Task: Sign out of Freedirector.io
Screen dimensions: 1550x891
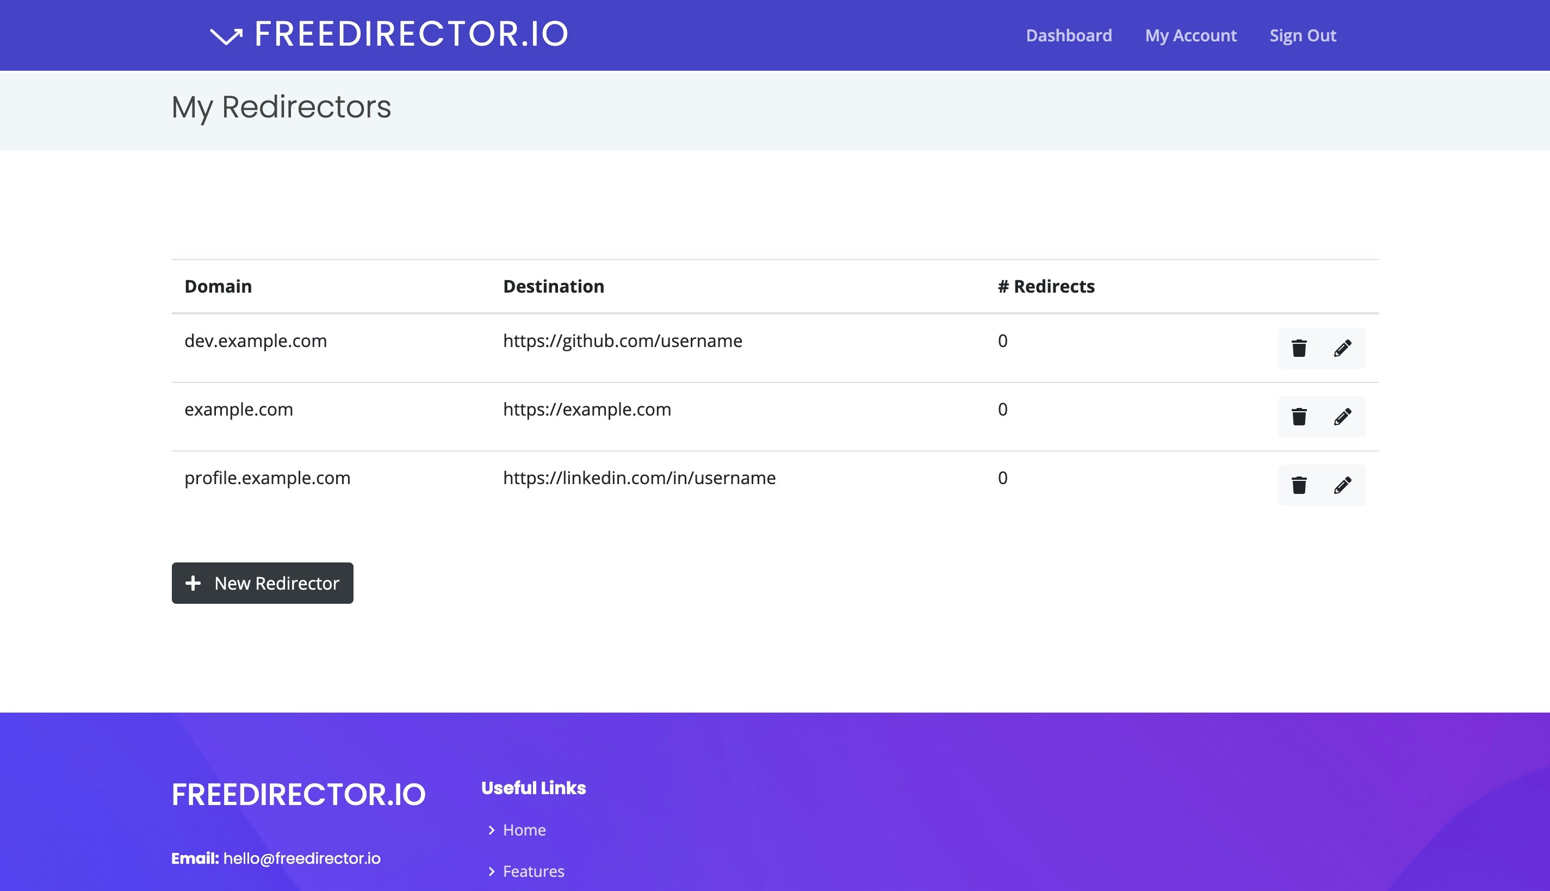Action: point(1302,35)
